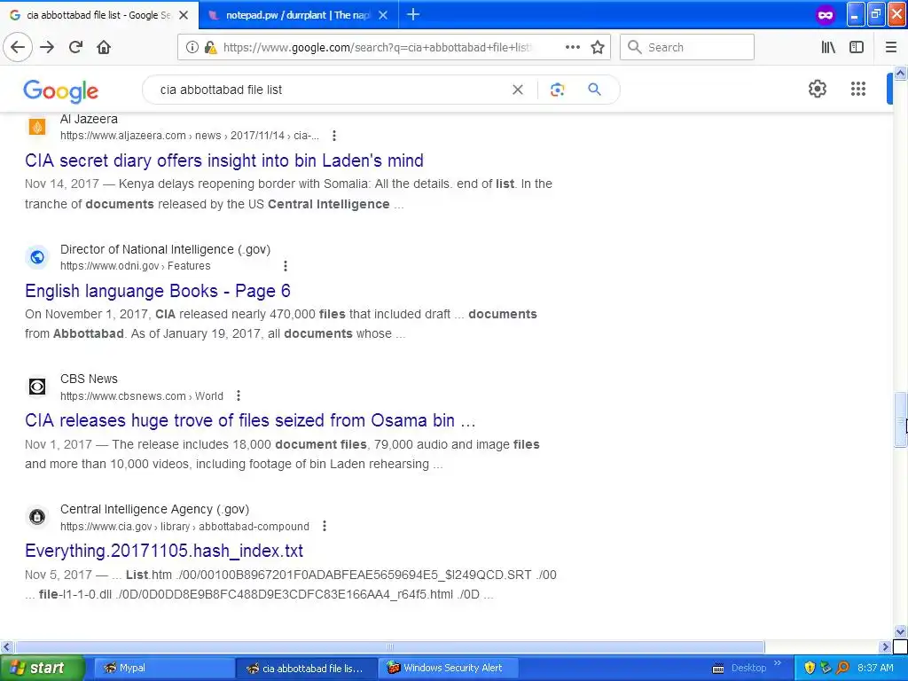Switch to the Google search tab

click(x=99, y=15)
